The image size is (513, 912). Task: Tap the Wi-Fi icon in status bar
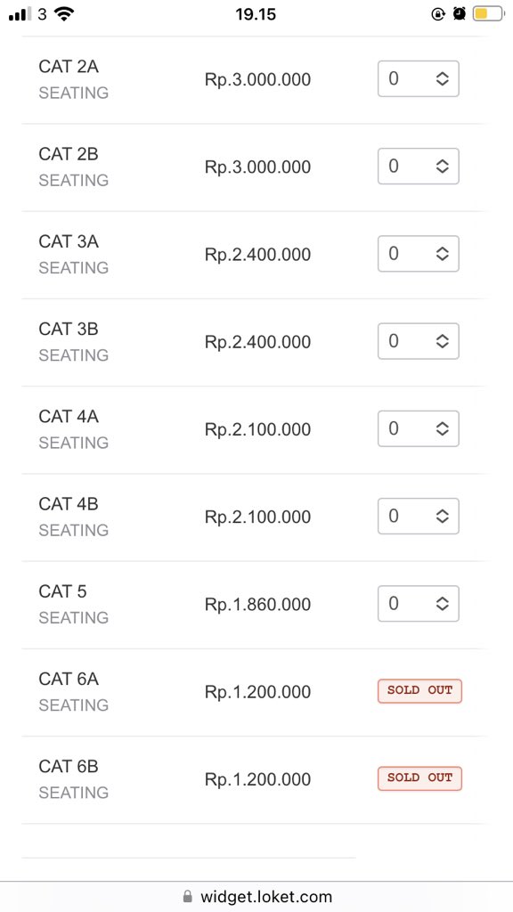point(63,14)
